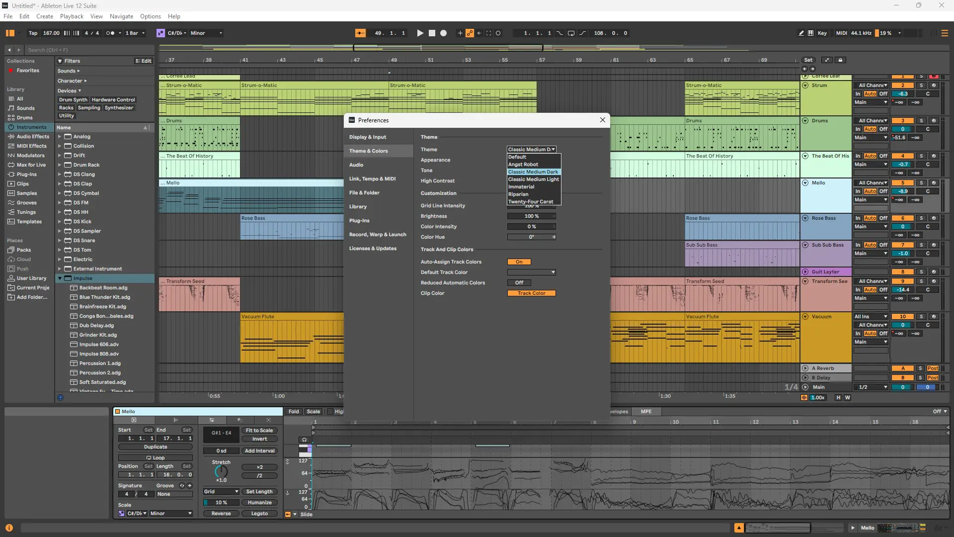The height and width of the screenshot is (537, 954).
Task: Open the Playback menu
Action: (x=72, y=16)
